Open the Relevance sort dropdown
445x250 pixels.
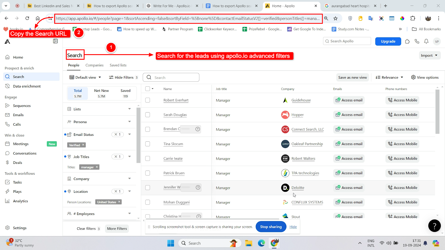point(389,77)
